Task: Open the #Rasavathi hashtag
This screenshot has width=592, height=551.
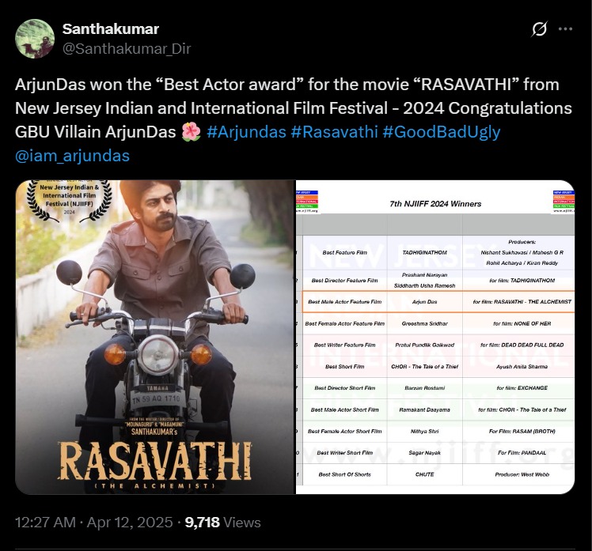Action: tap(335, 132)
